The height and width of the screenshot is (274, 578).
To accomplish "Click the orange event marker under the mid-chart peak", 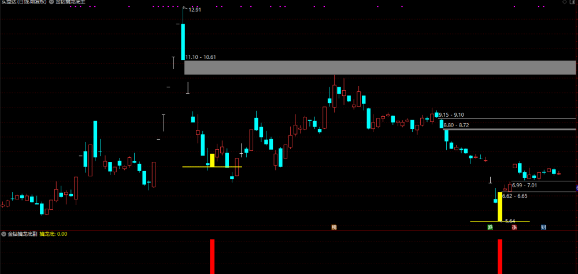I will coord(334,227).
